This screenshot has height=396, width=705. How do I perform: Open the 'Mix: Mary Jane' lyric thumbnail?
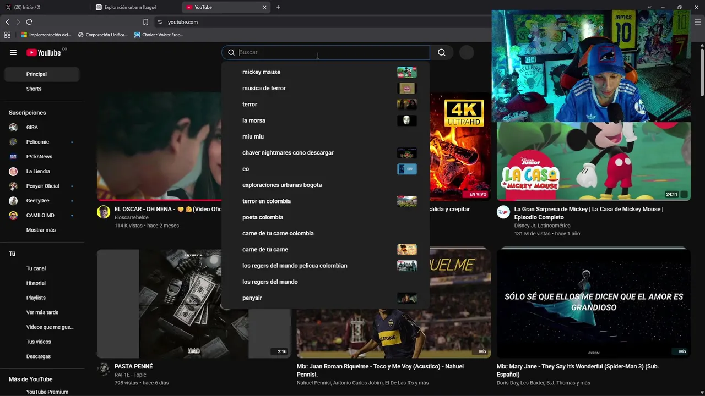point(593,304)
